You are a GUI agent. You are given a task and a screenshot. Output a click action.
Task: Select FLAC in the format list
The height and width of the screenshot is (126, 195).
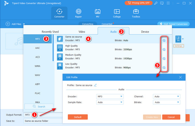point(38,93)
